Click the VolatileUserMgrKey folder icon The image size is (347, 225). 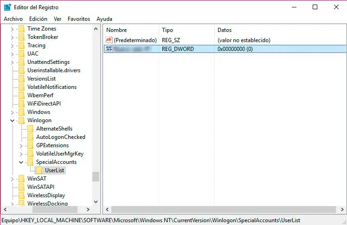pos(30,154)
